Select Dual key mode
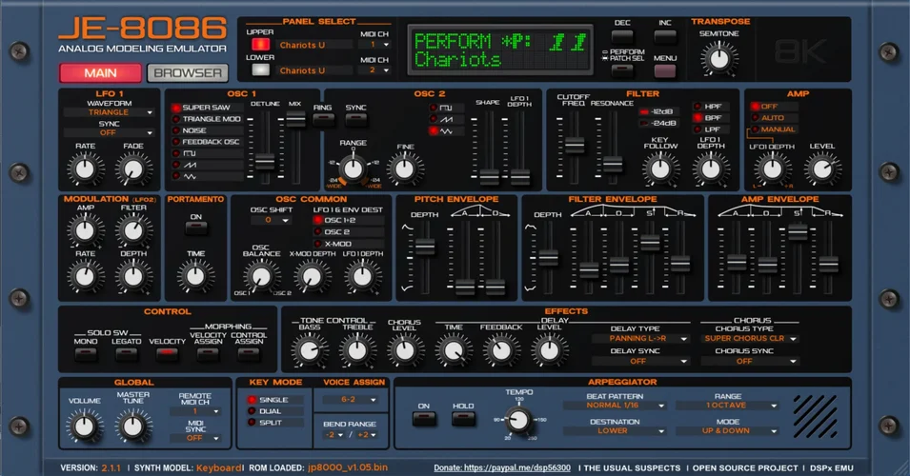The height and width of the screenshot is (476, 910). pos(275,411)
